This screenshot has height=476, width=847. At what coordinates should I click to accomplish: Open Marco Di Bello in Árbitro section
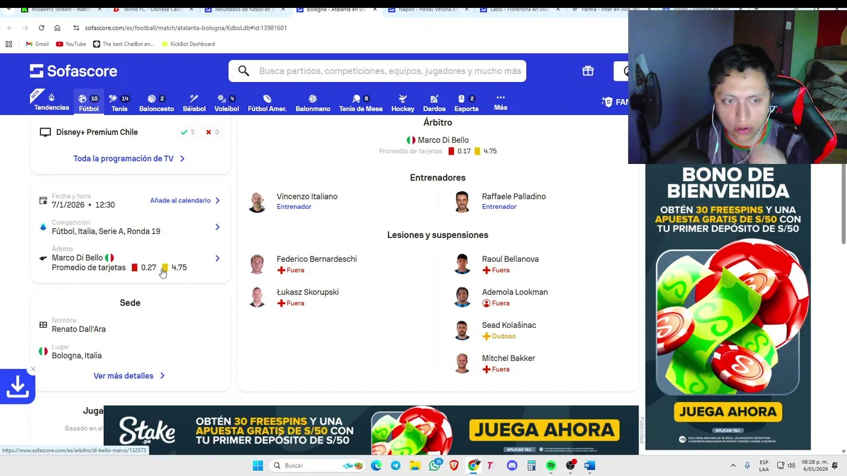point(437,140)
